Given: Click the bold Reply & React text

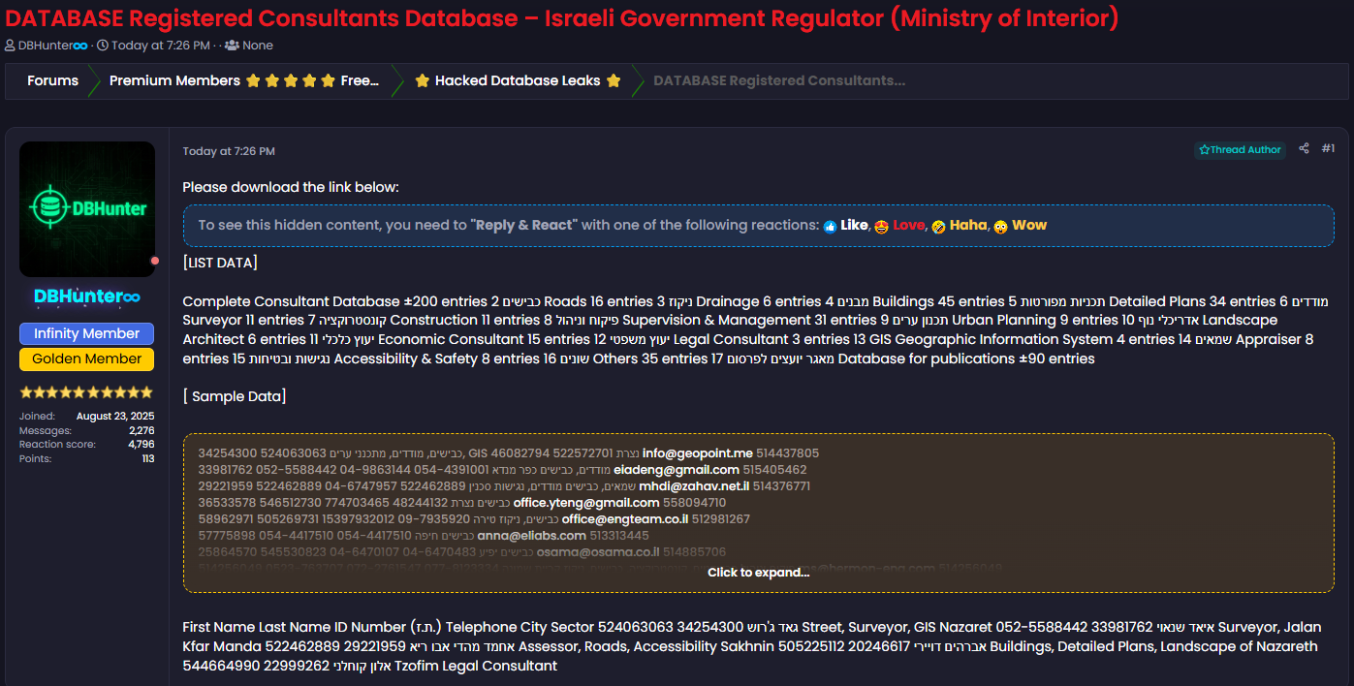Looking at the screenshot, I should tap(523, 225).
